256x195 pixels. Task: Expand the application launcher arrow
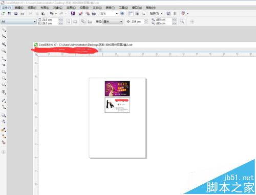pos(188,14)
